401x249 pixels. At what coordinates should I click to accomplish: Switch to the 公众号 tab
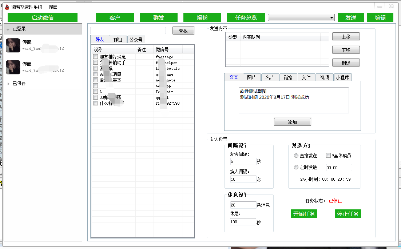136,40
